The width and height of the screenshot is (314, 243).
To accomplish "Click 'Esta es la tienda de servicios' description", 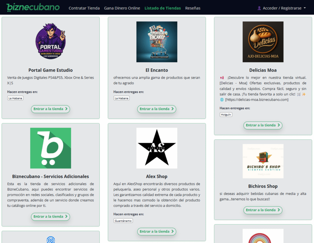I will [x=51, y=195].
